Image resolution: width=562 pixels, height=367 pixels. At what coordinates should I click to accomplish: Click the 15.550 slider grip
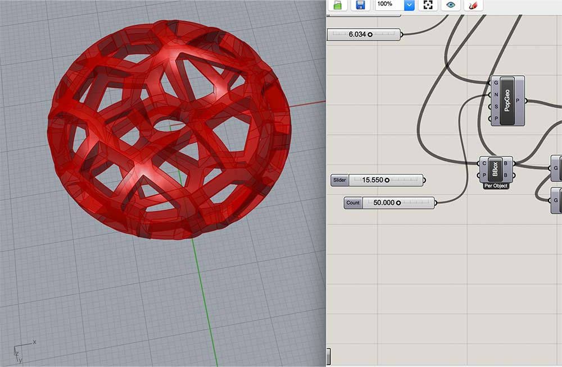click(x=387, y=180)
